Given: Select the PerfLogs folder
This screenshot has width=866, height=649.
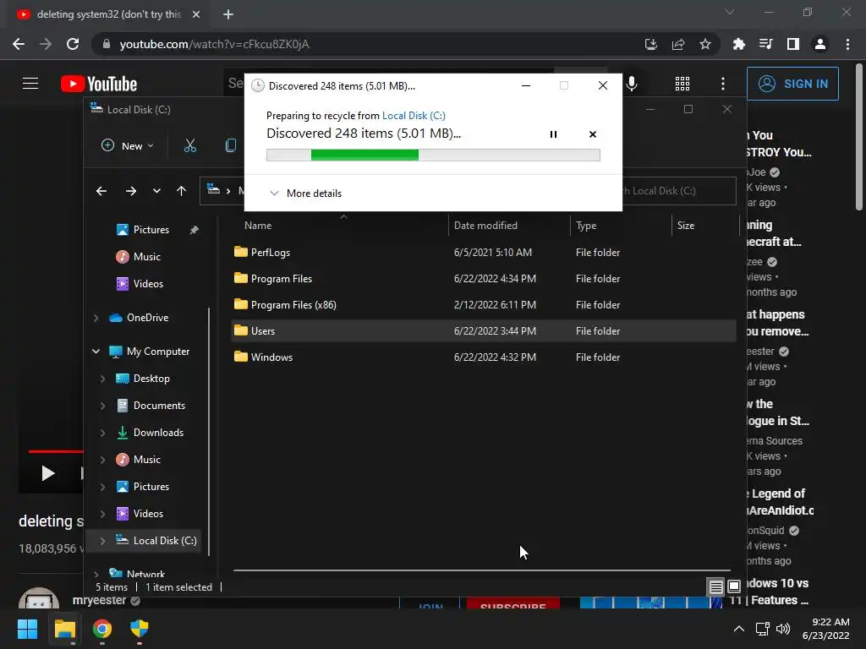Looking at the screenshot, I should click(x=483, y=252).
